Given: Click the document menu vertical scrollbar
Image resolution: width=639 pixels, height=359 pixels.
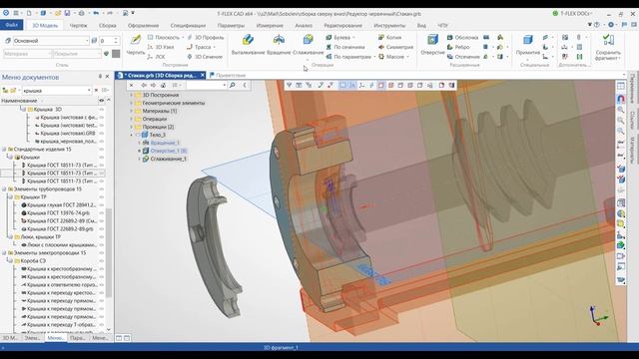Looking at the screenshot, I should pos(109,252).
